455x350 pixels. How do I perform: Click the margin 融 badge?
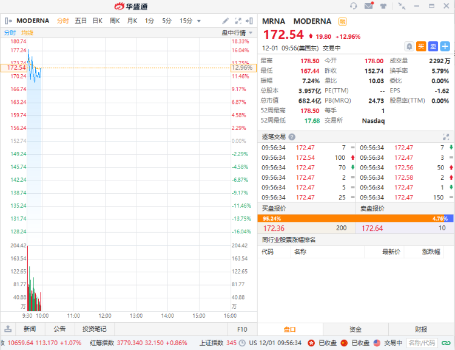click(x=342, y=21)
